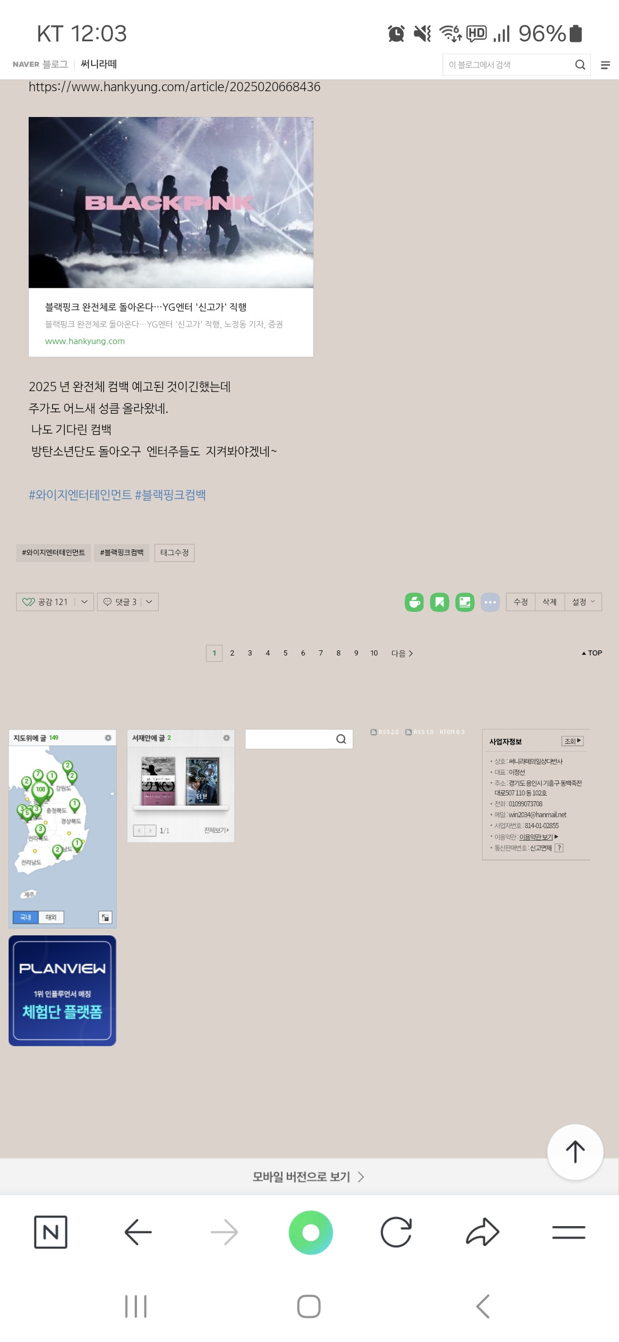Switch the map to 해외 view
This screenshot has height=1342, width=619.
coord(51,918)
